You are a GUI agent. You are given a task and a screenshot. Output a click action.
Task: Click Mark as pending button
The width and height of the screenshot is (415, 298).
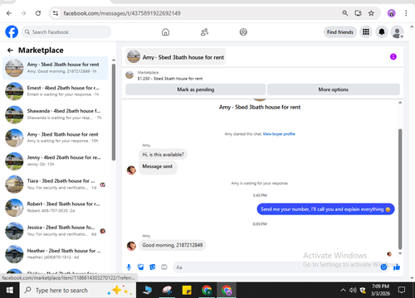196,89
